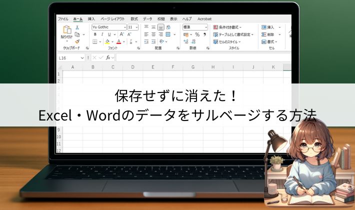Switch to the 挿入 (Insert) tab
355x210 pixels.
coord(91,19)
